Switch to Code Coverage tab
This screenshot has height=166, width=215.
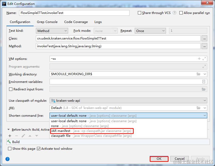pyautogui.click(x=76, y=22)
